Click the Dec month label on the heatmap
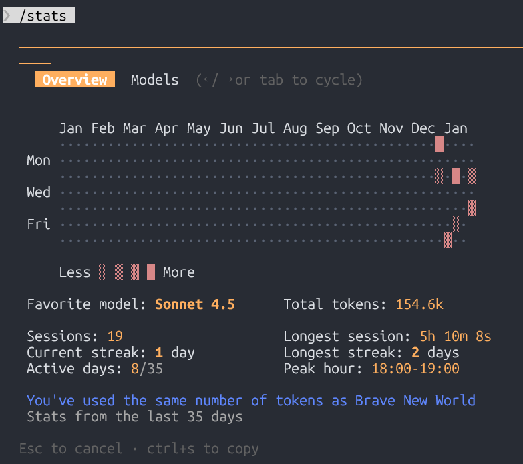 click(423, 128)
